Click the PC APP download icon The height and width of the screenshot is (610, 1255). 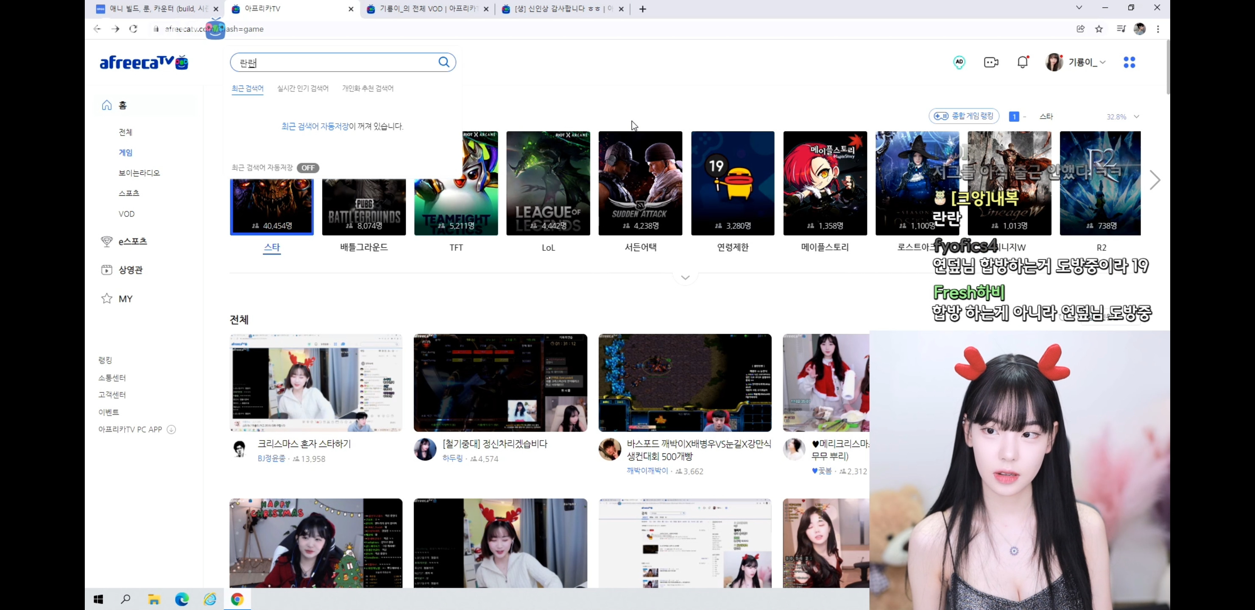click(x=171, y=430)
